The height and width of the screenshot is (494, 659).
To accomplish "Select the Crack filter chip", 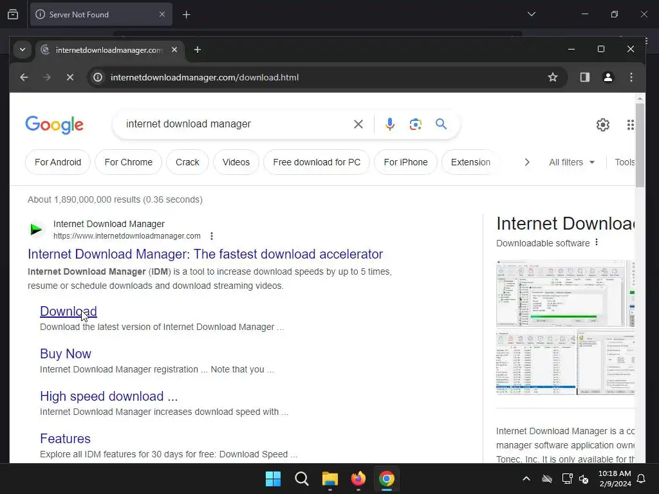I will tap(187, 162).
